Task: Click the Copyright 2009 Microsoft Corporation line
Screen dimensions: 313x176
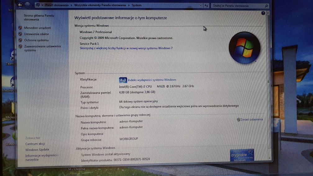Action: 126,38
